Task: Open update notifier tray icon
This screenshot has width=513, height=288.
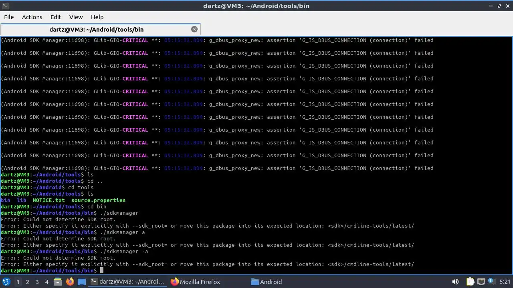Action: (x=491, y=282)
